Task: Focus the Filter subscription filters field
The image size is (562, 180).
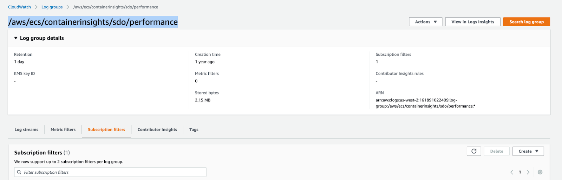Action: click(x=112, y=172)
